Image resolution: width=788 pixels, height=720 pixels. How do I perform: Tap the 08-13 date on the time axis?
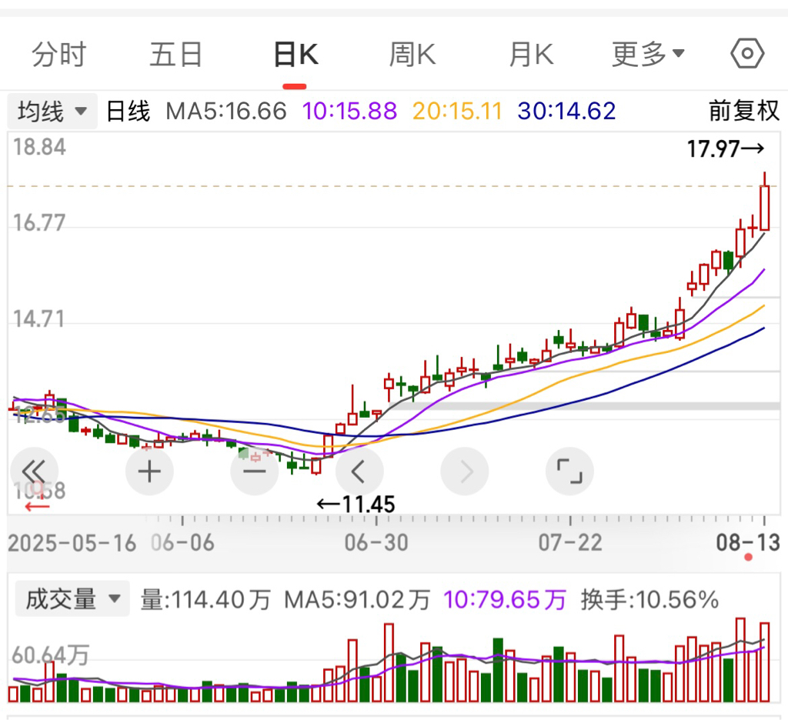(748, 543)
